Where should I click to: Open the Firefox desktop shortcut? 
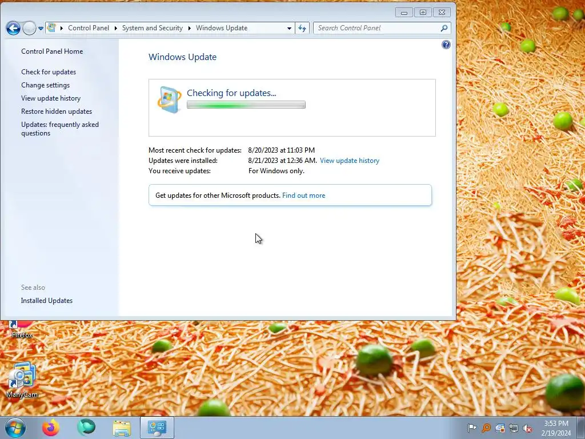[x=22, y=330]
